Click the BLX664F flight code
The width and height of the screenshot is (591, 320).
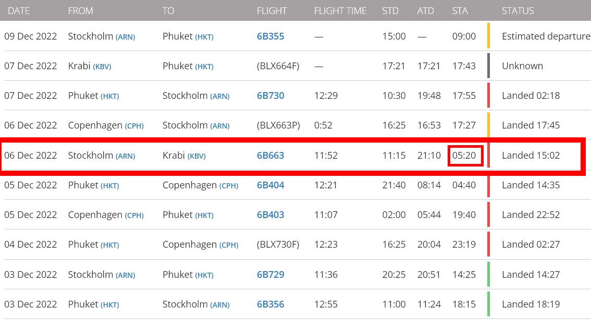[x=278, y=66]
